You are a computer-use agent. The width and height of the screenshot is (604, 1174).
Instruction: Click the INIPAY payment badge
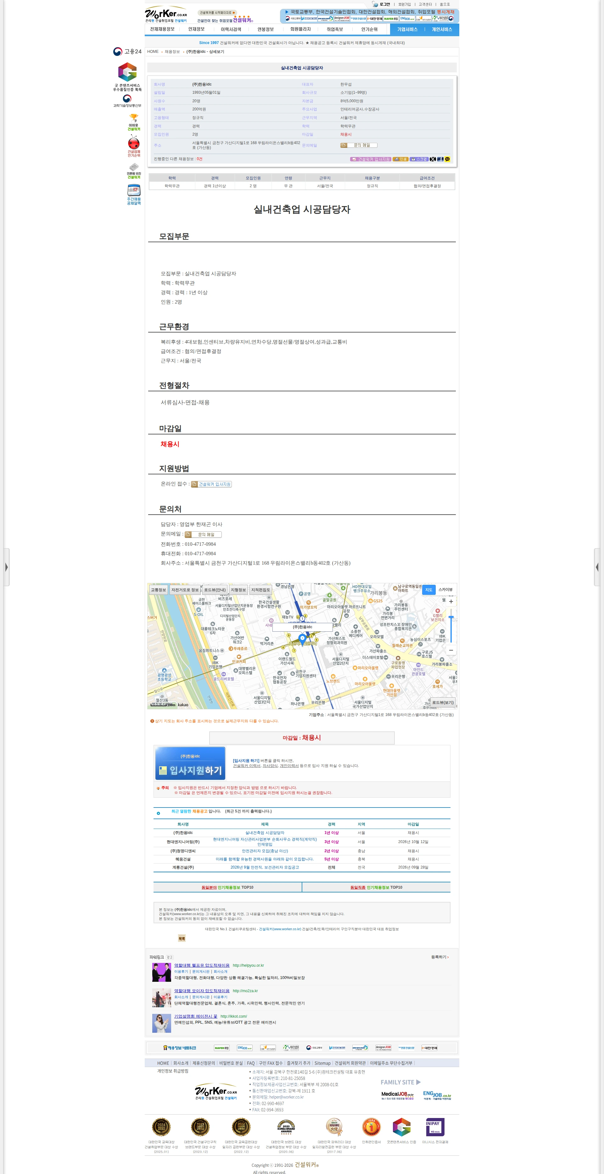pos(435,1127)
